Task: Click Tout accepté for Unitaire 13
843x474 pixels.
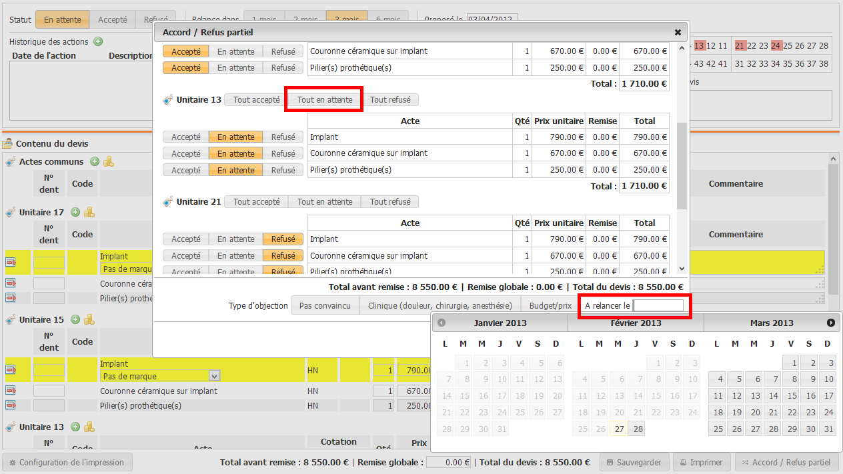Action: pos(256,100)
